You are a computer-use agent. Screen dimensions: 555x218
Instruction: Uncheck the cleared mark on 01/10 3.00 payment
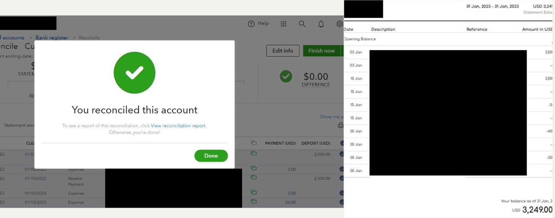342,193
